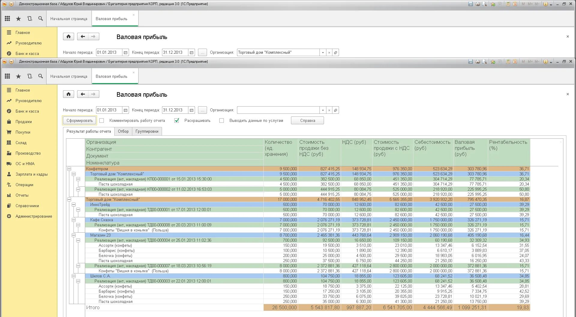
Task: Uncheck the 'Раскрашивать' checkbox
Action: point(177,120)
